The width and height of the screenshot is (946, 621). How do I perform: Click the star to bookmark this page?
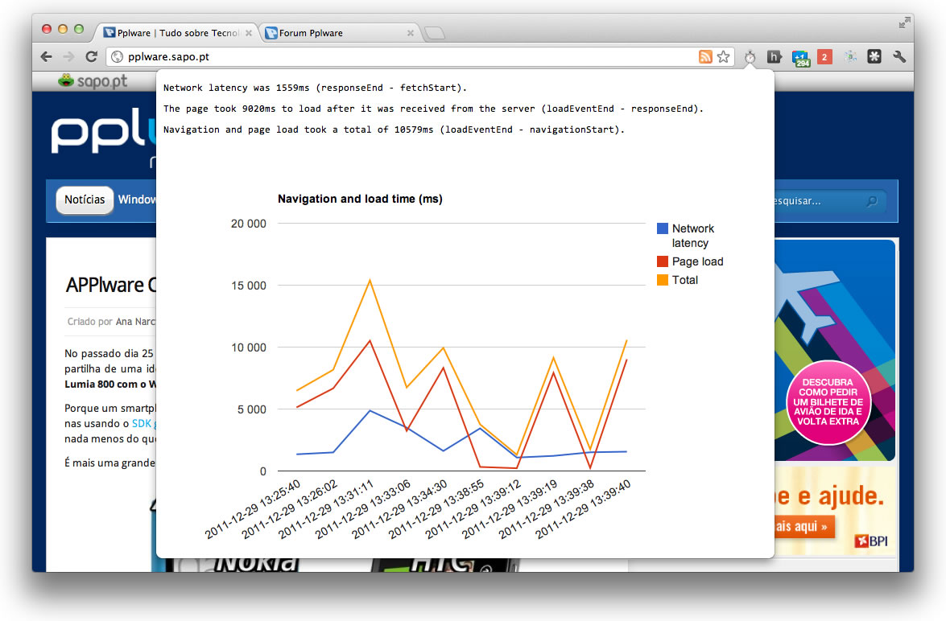723,56
